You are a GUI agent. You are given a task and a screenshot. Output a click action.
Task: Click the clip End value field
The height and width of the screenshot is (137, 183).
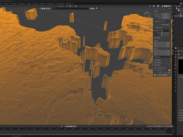165,18
